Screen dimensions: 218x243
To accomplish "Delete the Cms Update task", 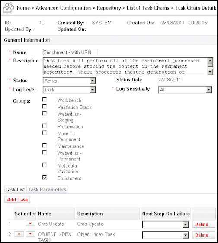I will [x=203, y=224].
